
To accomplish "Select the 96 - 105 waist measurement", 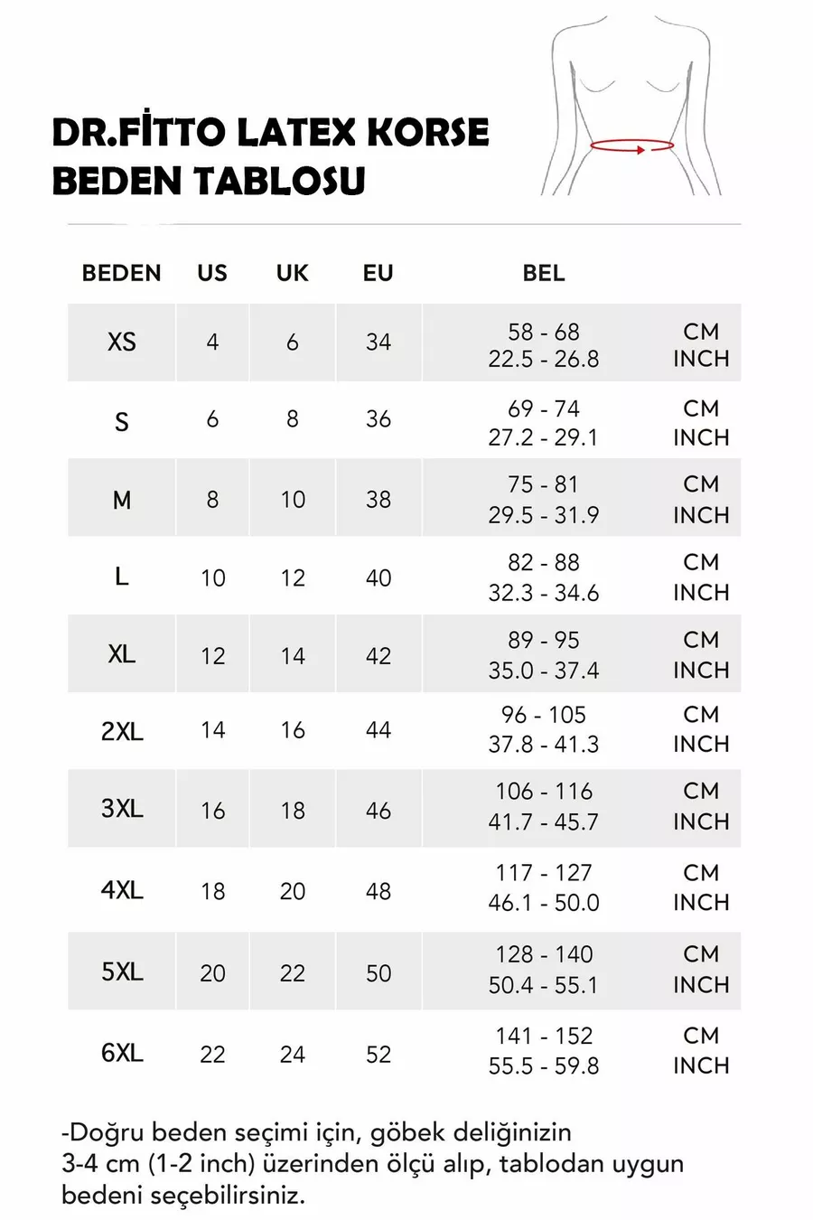I will pos(544,715).
